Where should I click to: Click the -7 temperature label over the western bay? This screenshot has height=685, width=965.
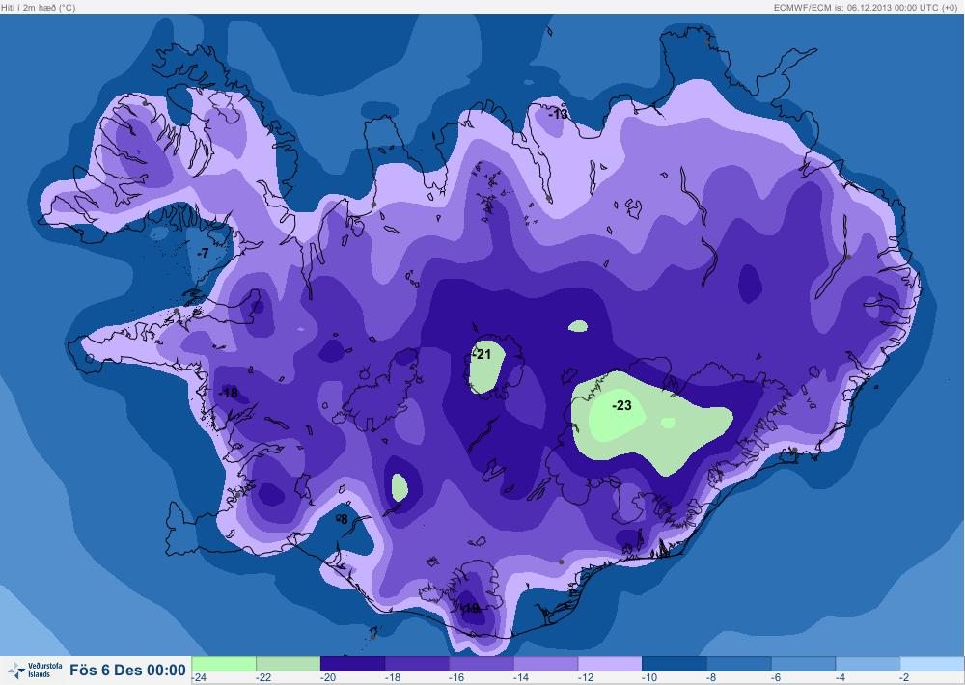coord(203,254)
